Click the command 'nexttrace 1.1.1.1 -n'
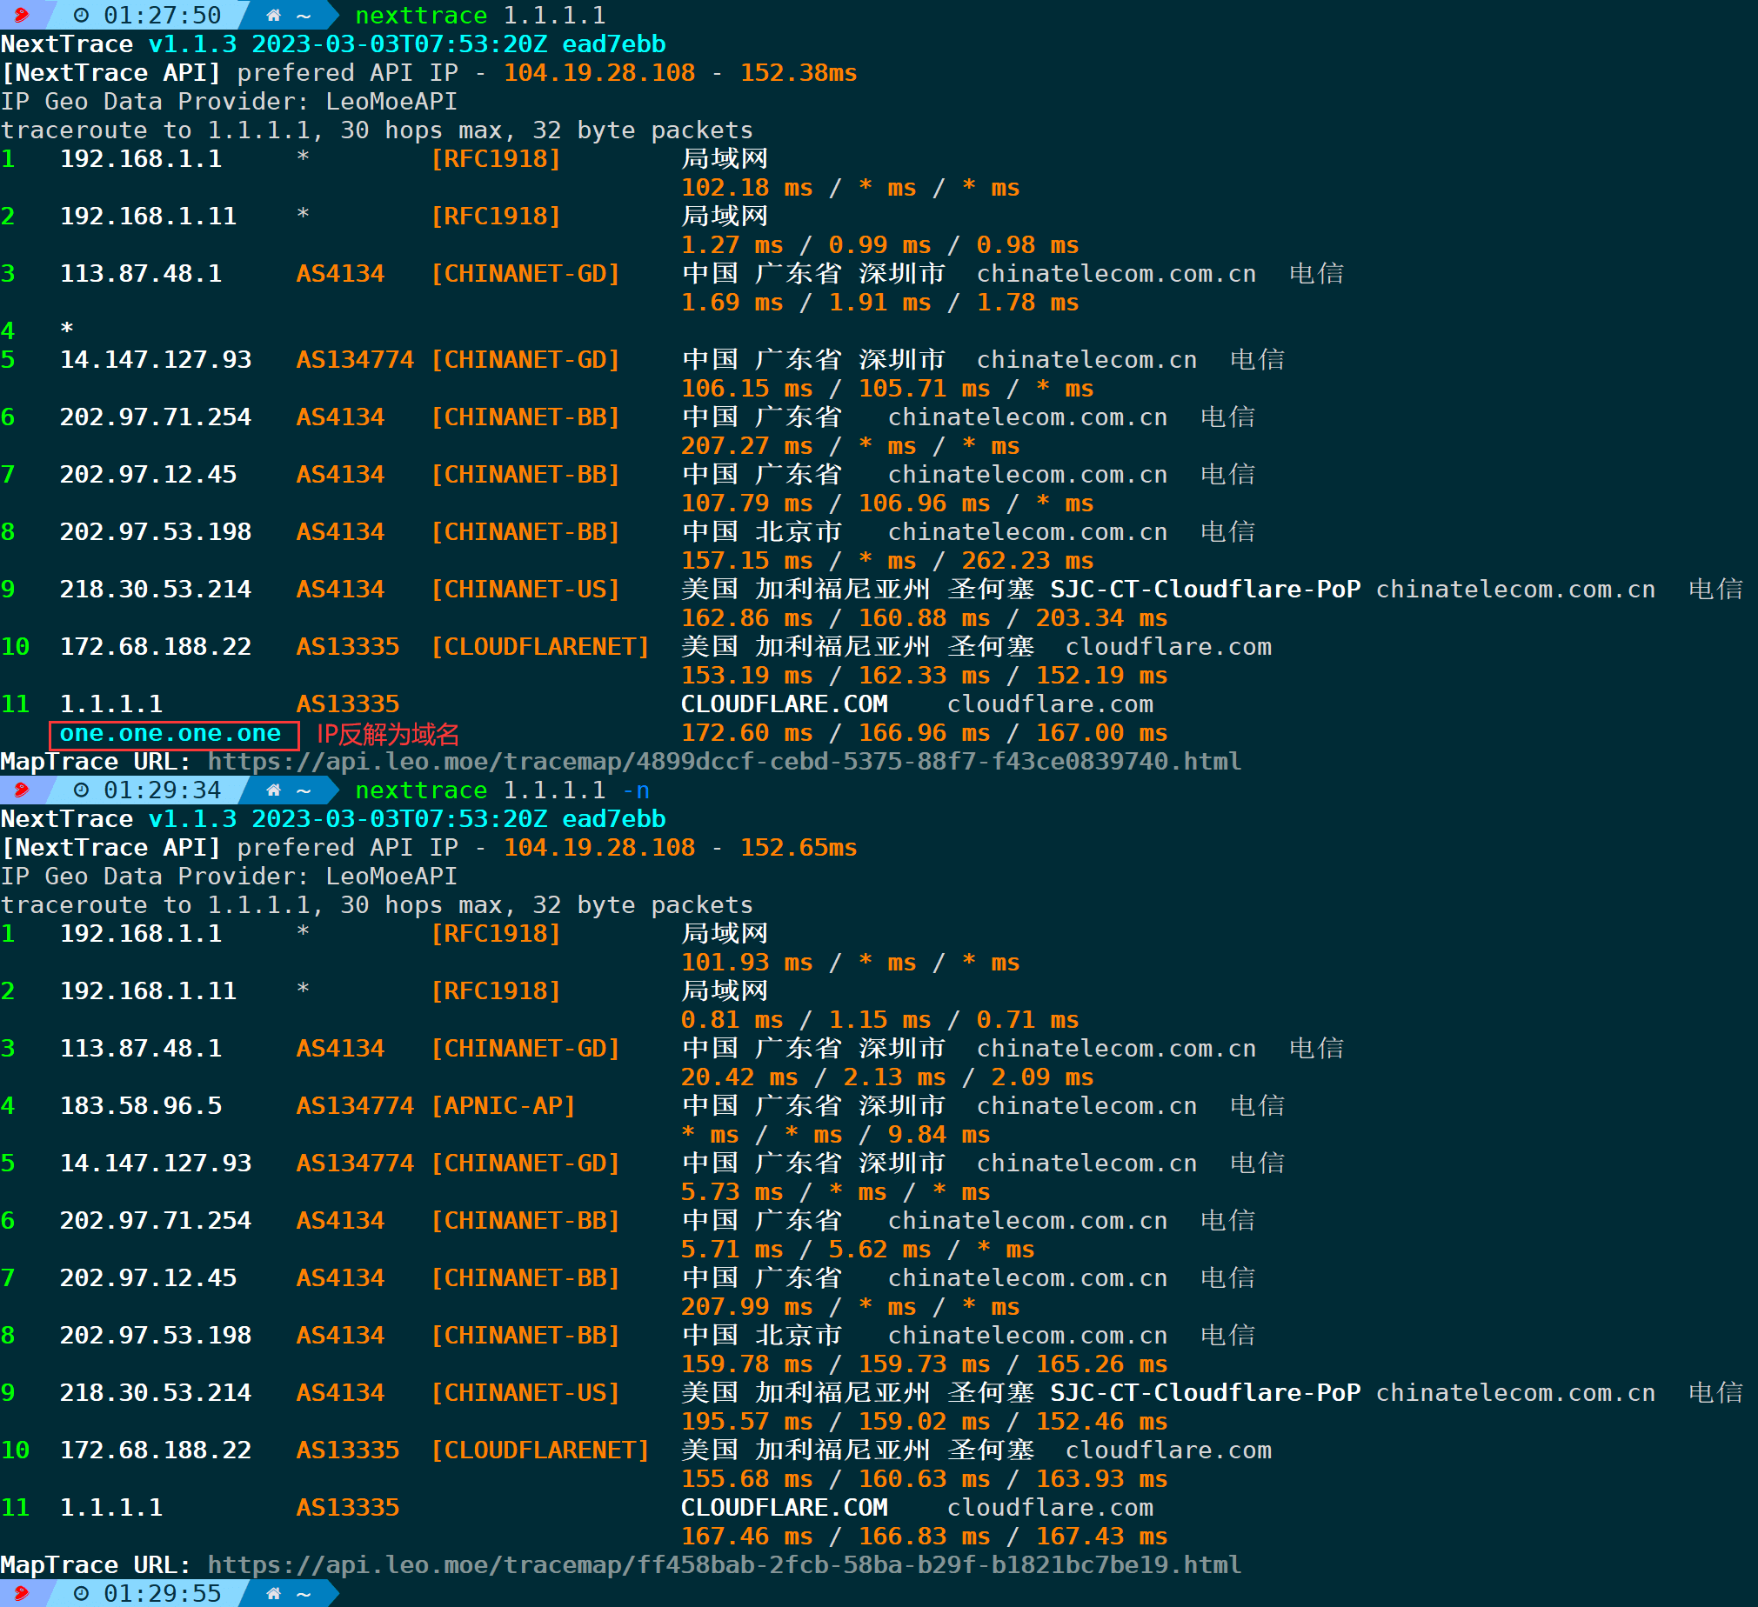Viewport: 1758px width, 1607px height. [x=502, y=790]
